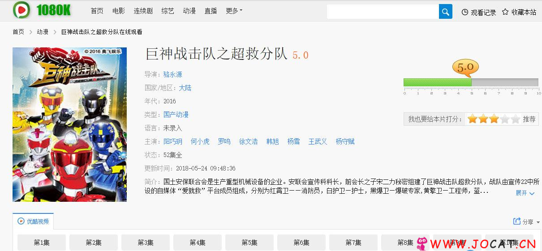Rate the film four stars
The image size is (542, 251).
[504, 119]
